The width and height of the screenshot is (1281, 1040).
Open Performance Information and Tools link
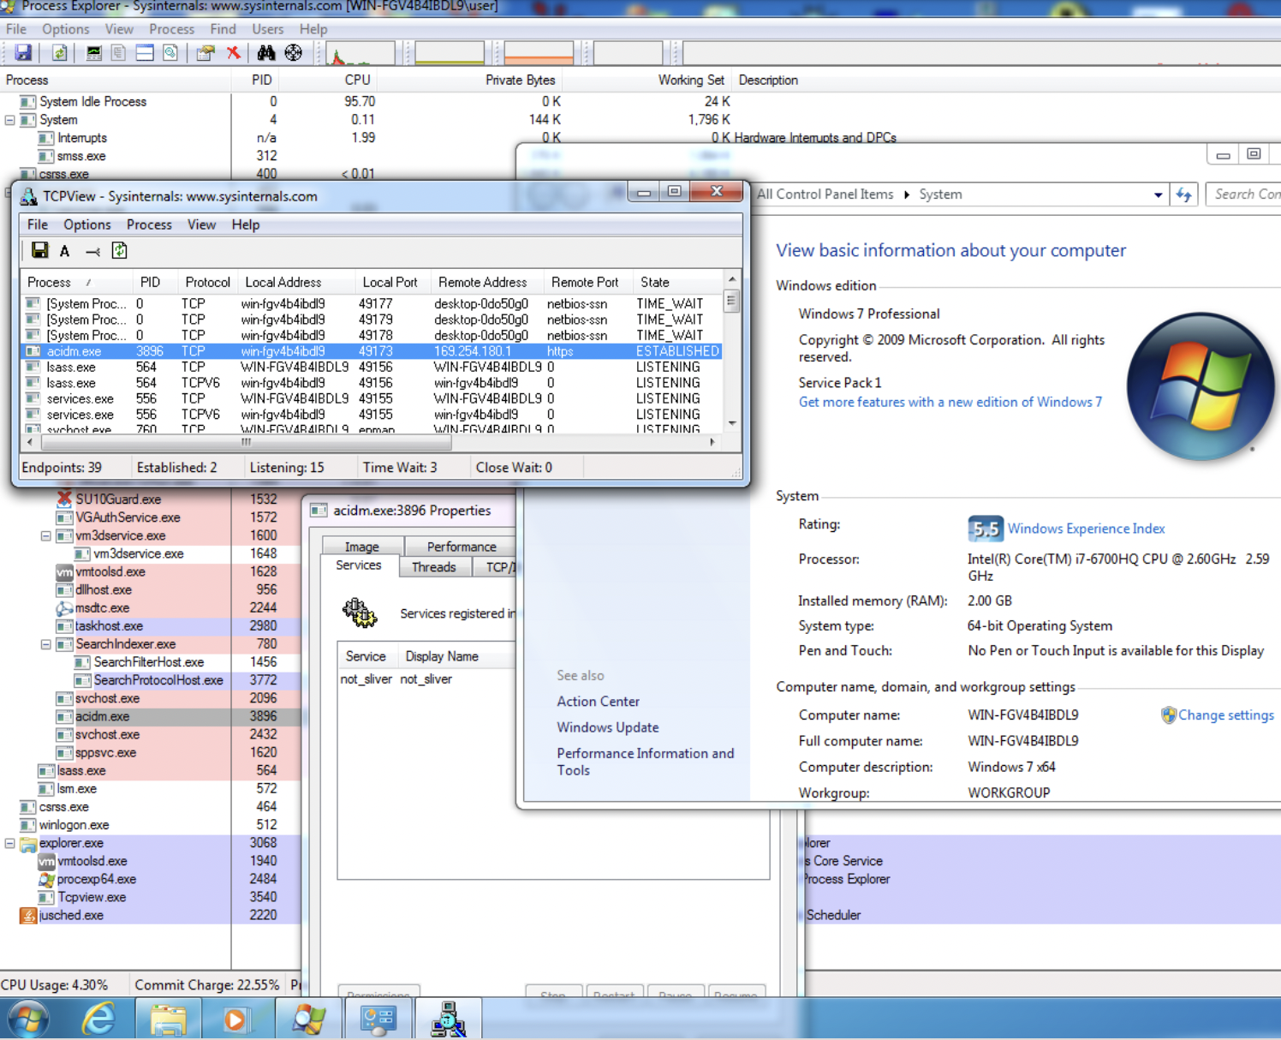pyautogui.click(x=646, y=762)
